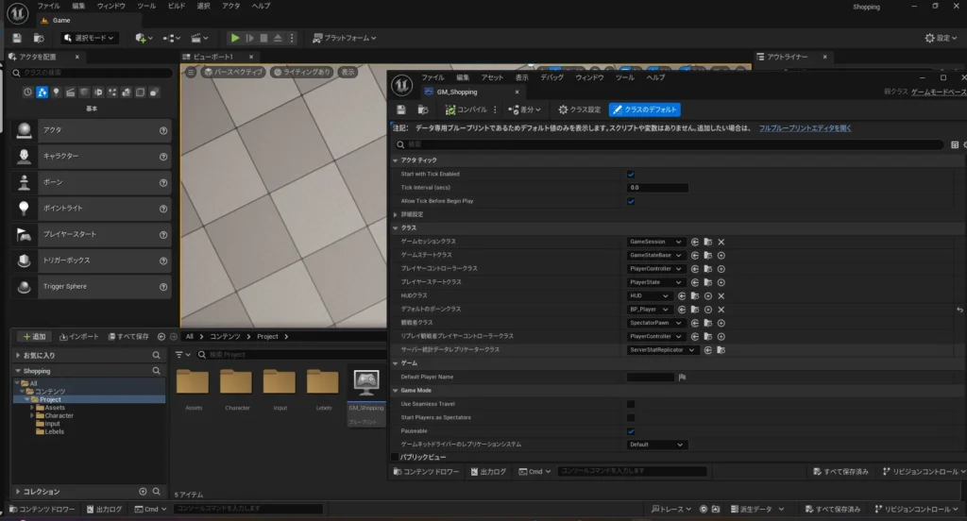Open BP_Player default pawn dropdown

coord(649,310)
